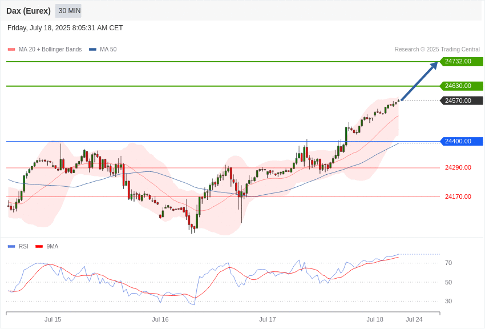This screenshot has width=485, height=329.
Task: Click the Dax (Eurex) title
Action: pyautogui.click(x=29, y=11)
